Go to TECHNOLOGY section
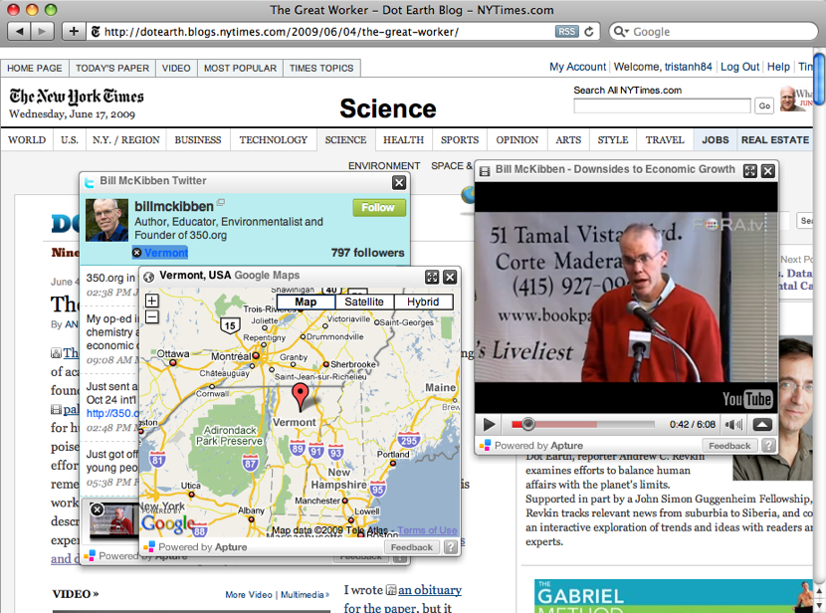Viewport: 826px width, 613px height. point(274,140)
